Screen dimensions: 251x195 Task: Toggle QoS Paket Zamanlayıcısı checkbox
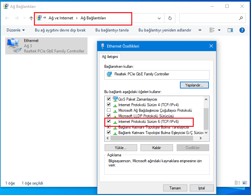pos(109,99)
